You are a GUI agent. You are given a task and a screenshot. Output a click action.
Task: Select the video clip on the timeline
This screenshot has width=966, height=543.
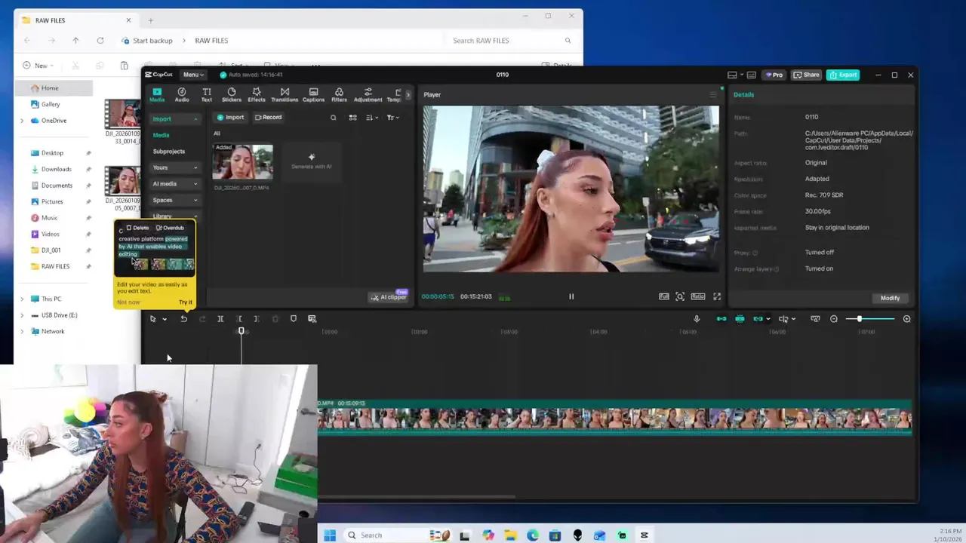click(614, 417)
